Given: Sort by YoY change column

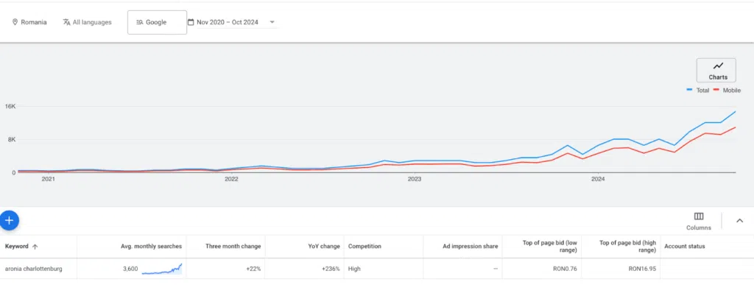Looking at the screenshot, I should click(x=324, y=246).
